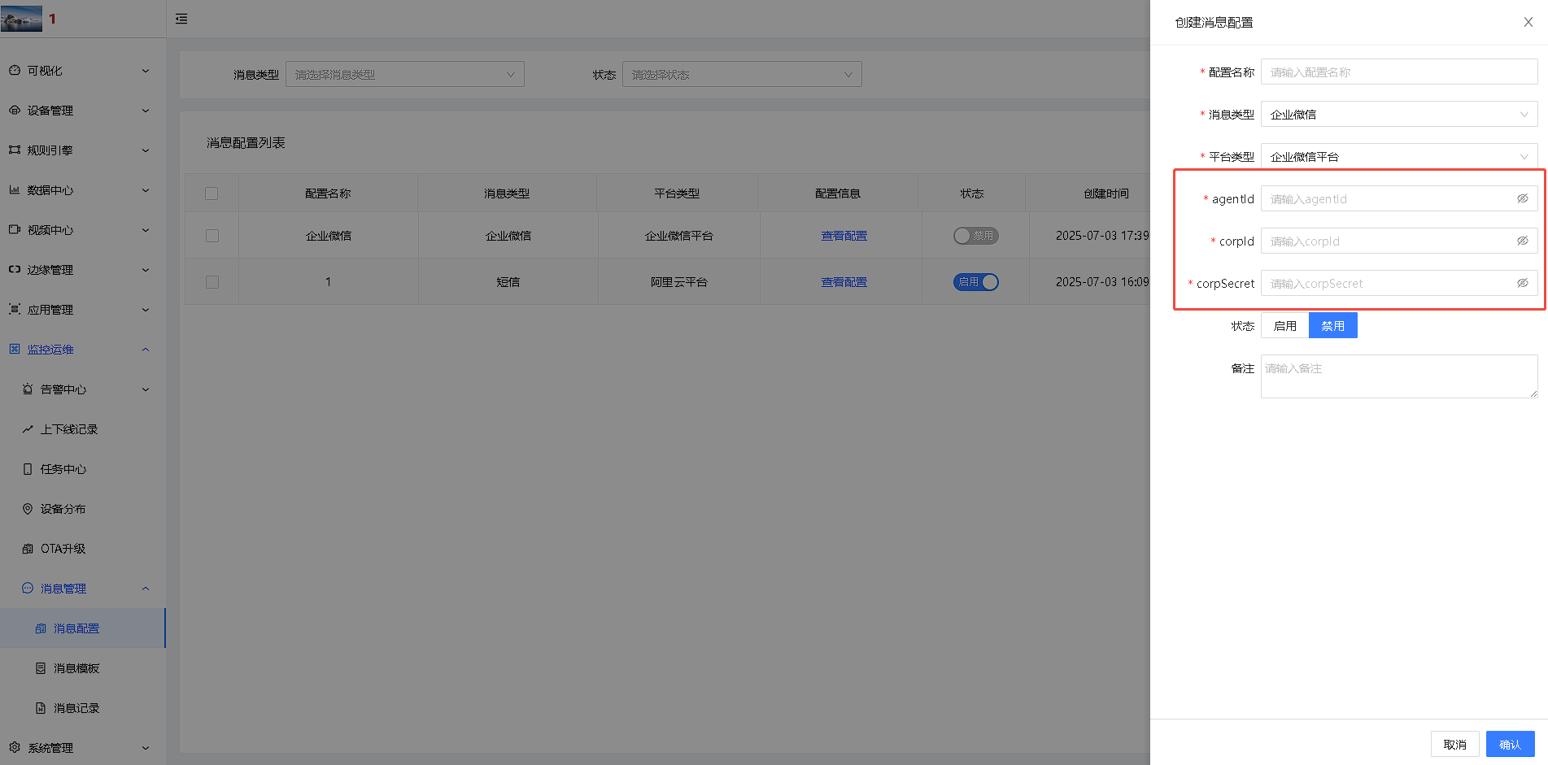
Task: Open 上下线记录 page
Action: 68,429
